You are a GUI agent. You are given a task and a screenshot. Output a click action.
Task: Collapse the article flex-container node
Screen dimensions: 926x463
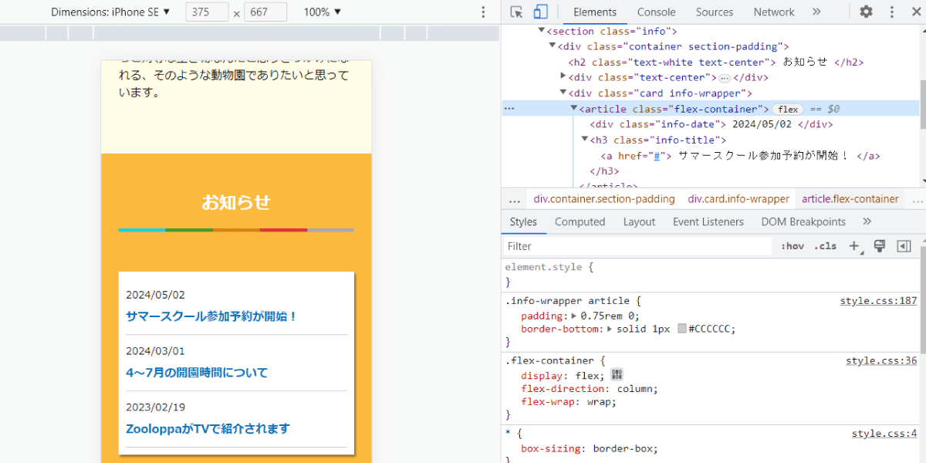[x=574, y=109]
